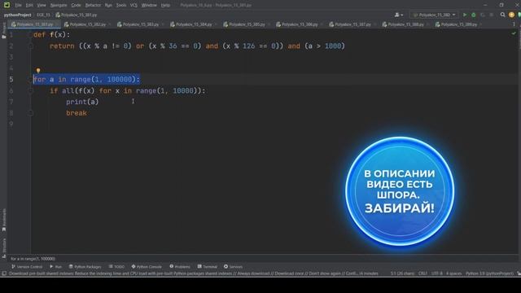This screenshot has height=293, width=521.
Task: Click pythonProject in the breadcrumb bar
Action: click(18, 15)
